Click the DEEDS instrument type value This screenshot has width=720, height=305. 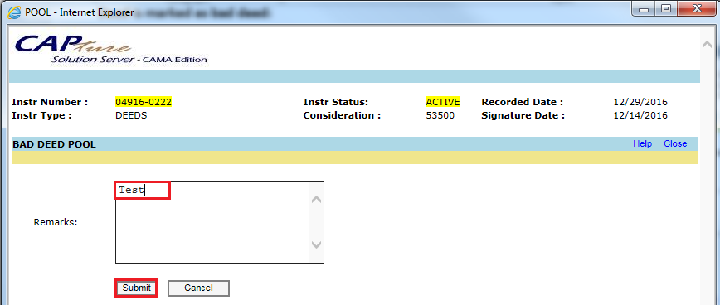point(131,115)
